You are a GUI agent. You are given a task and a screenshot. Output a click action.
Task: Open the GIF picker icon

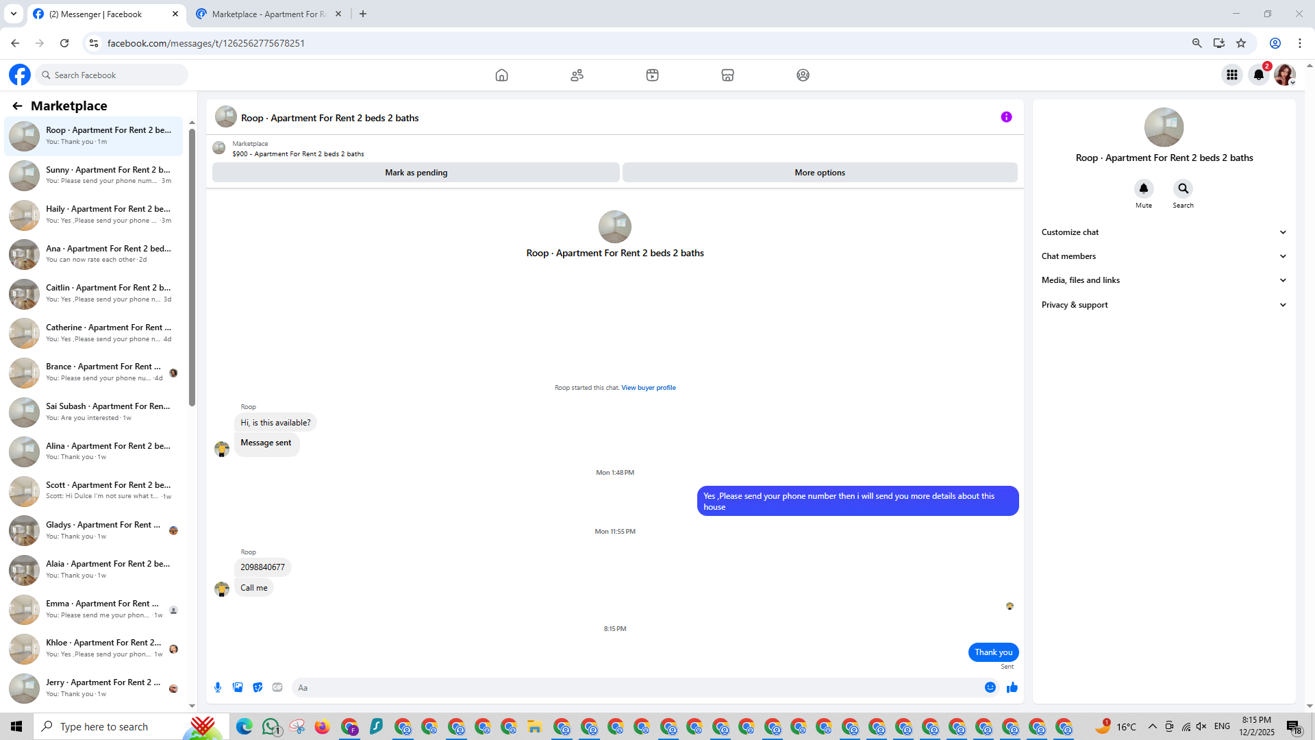tap(277, 687)
